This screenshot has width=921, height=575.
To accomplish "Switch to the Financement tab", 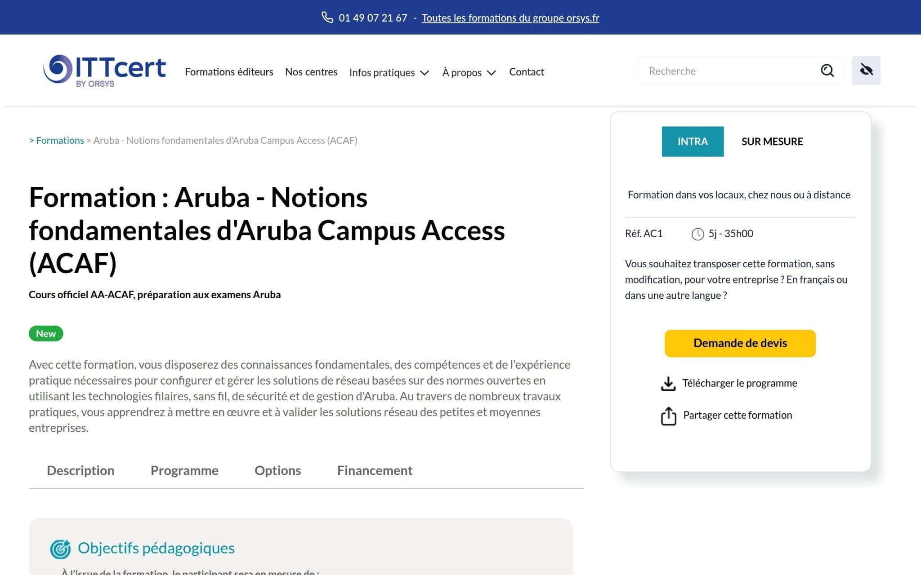I will coord(375,470).
